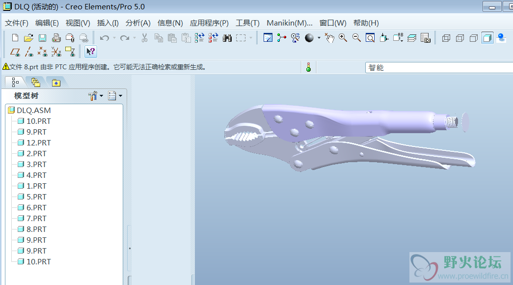Cut the selection with the scissors icon
This screenshot has width=513, height=285.
[x=144, y=38]
